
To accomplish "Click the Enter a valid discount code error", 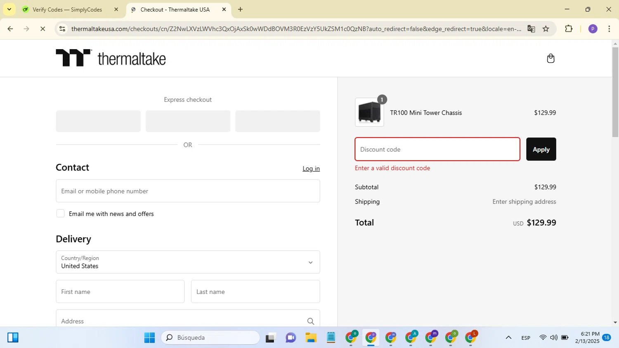I will click(392, 168).
